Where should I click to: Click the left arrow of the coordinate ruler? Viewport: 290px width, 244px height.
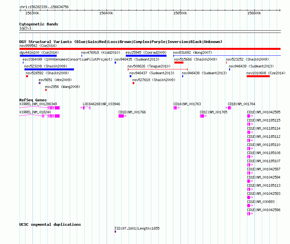(x=20, y=10)
